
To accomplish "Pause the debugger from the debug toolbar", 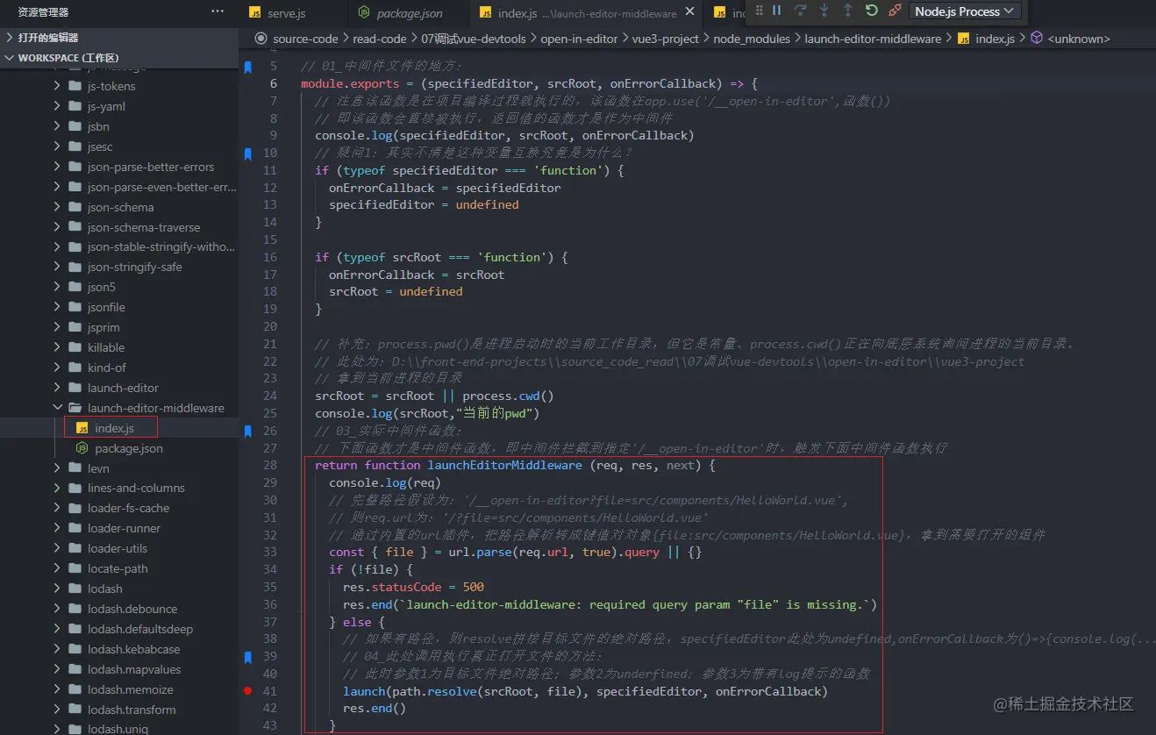I will point(776,11).
